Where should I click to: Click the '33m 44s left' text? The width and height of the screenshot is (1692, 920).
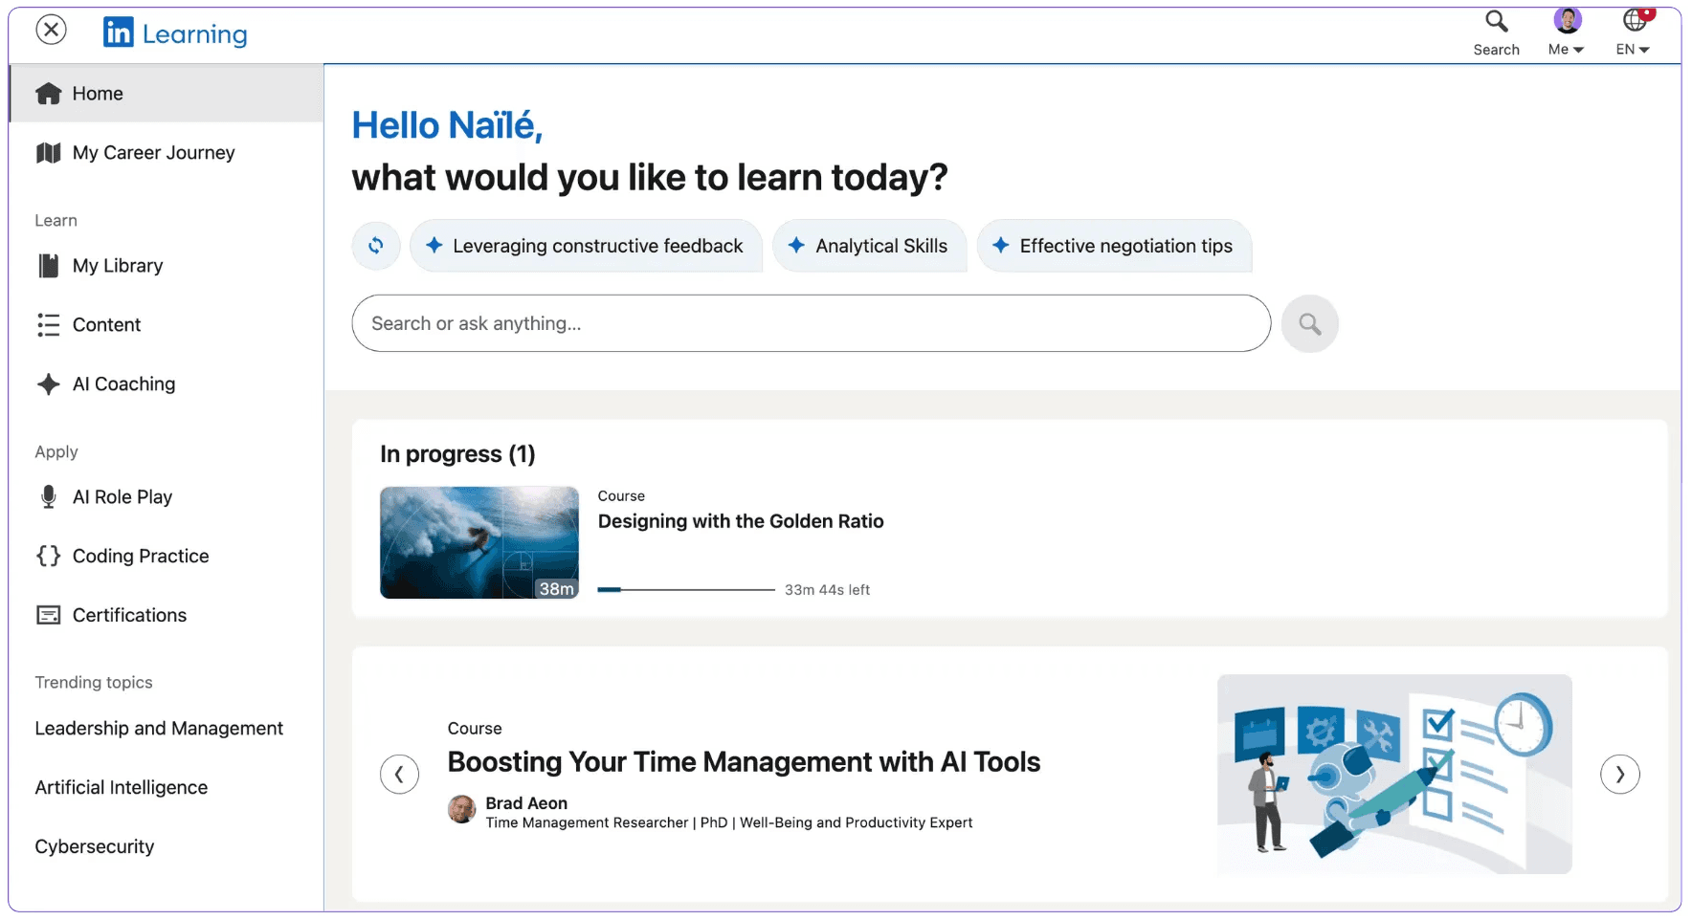[827, 590]
